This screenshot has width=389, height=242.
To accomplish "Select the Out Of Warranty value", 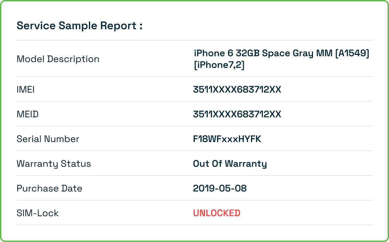I will pos(230,164).
